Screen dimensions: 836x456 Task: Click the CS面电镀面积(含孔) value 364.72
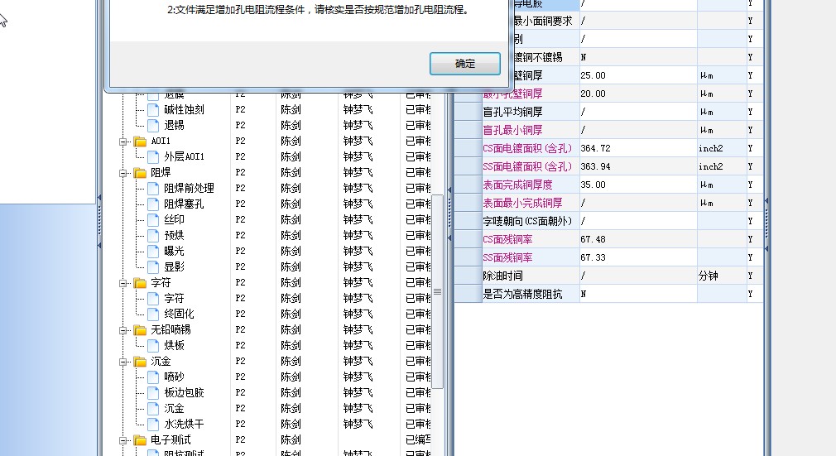(638, 148)
